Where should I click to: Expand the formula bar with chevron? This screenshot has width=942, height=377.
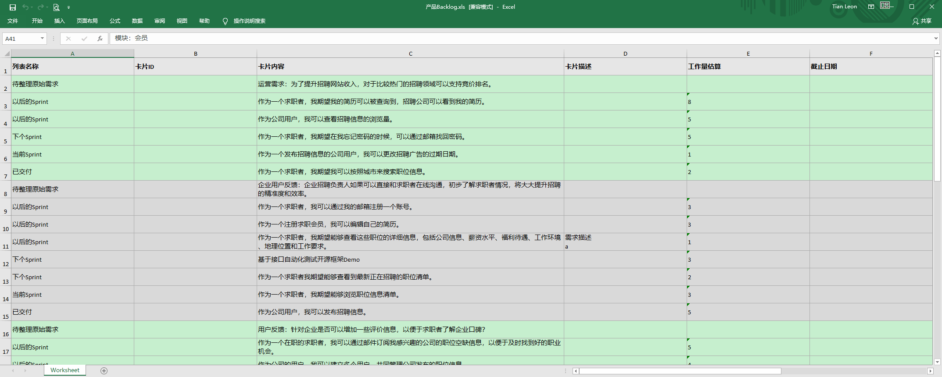click(935, 39)
